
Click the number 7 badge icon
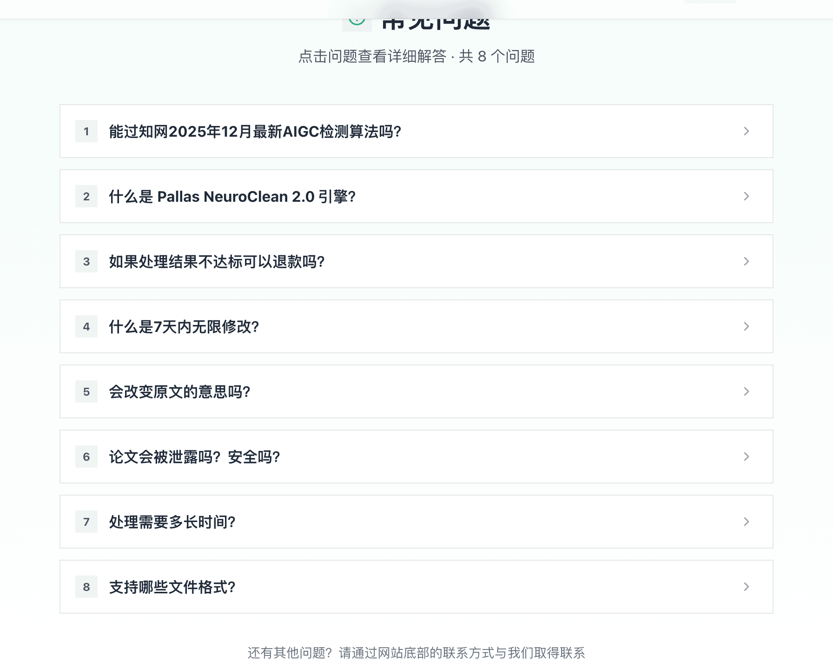pyautogui.click(x=86, y=522)
